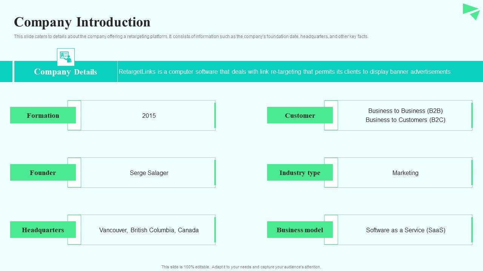Click the Headquarters label box
The height and width of the screenshot is (271, 483).
[43, 230]
